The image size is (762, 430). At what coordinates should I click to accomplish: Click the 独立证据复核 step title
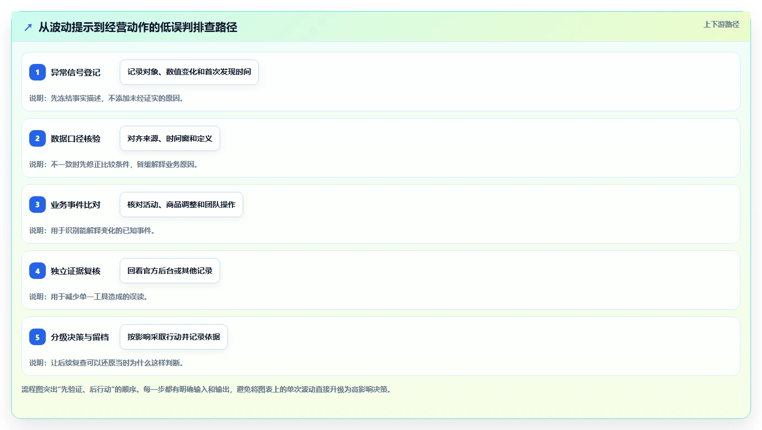click(76, 271)
